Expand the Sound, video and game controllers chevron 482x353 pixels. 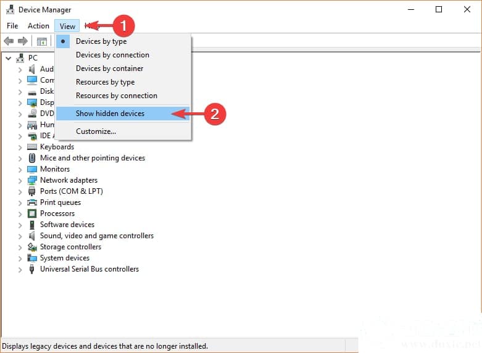pos(20,236)
